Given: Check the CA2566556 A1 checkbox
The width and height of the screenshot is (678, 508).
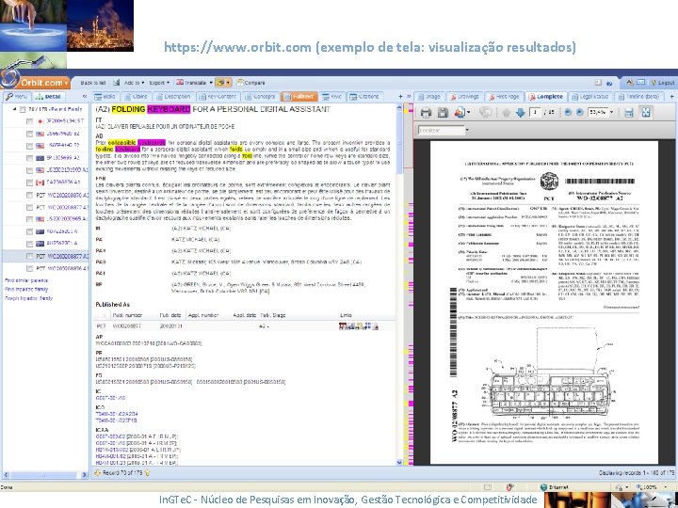Looking at the screenshot, I should (x=29, y=183).
